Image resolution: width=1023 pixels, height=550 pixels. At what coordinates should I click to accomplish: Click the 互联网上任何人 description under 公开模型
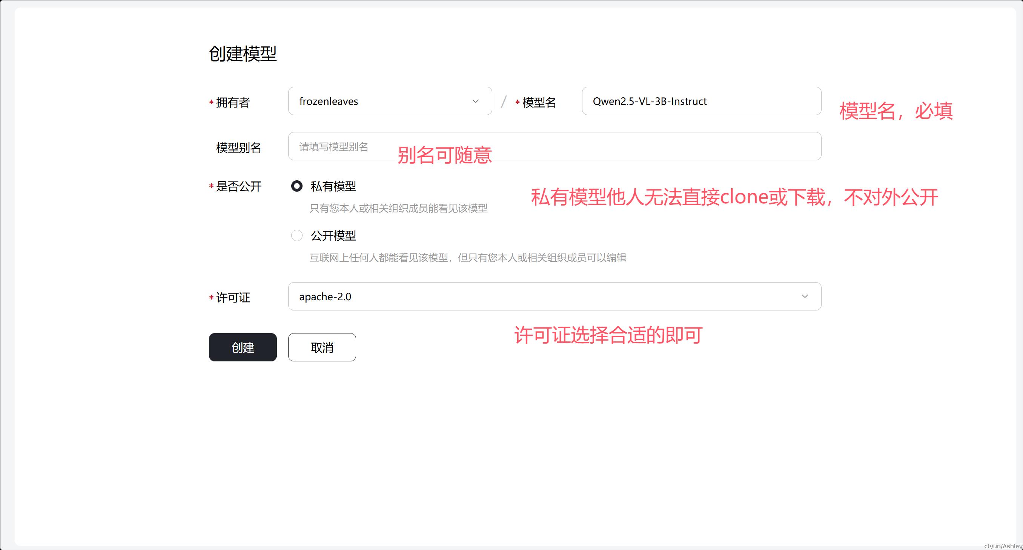pos(468,258)
